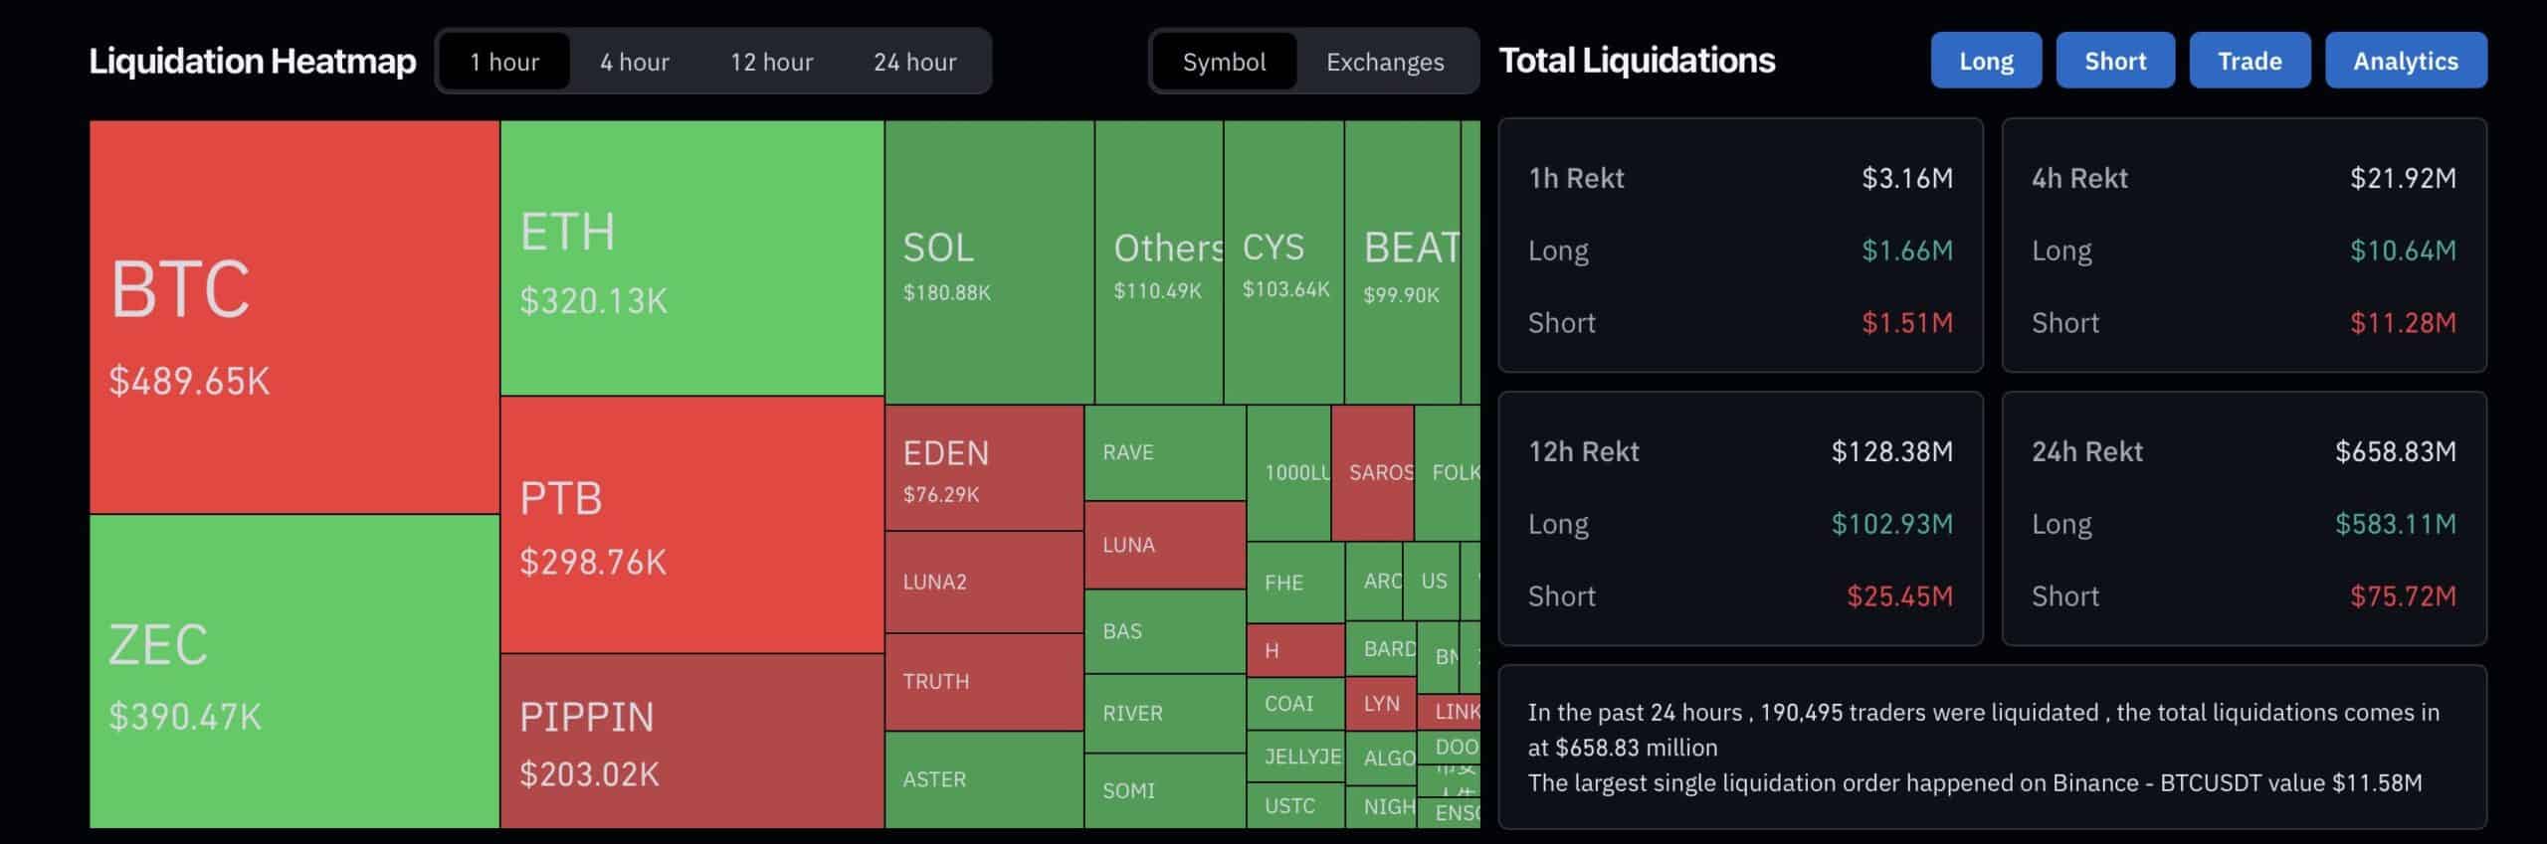
Task: Click the PIPPIN heatmap block
Action: [691, 741]
